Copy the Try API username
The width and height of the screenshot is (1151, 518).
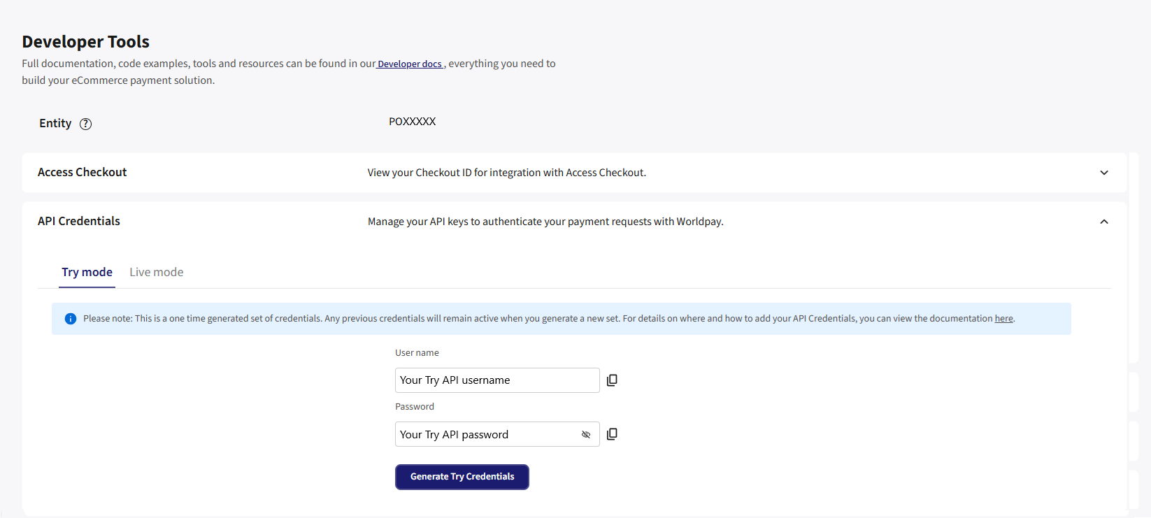coord(612,380)
